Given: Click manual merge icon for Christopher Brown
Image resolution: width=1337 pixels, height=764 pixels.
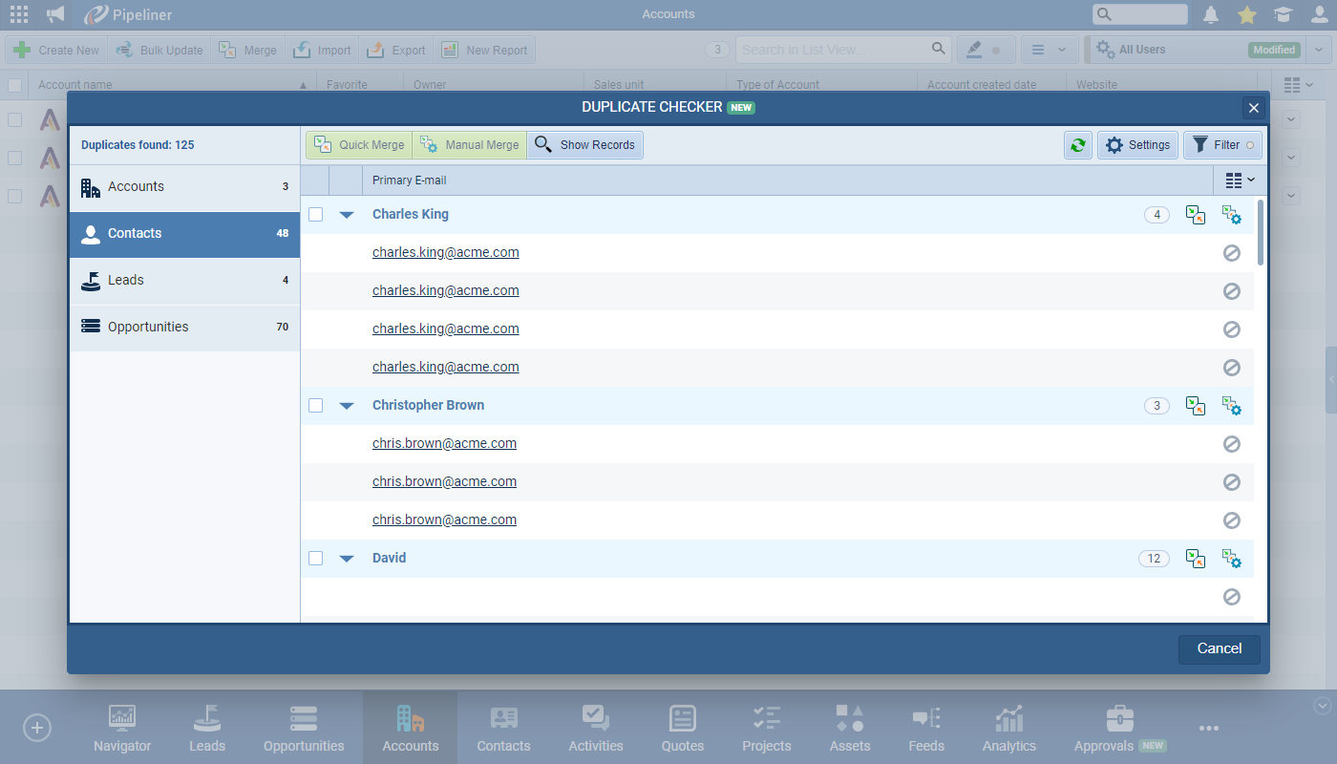Looking at the screenshot, I should 1231,406.
